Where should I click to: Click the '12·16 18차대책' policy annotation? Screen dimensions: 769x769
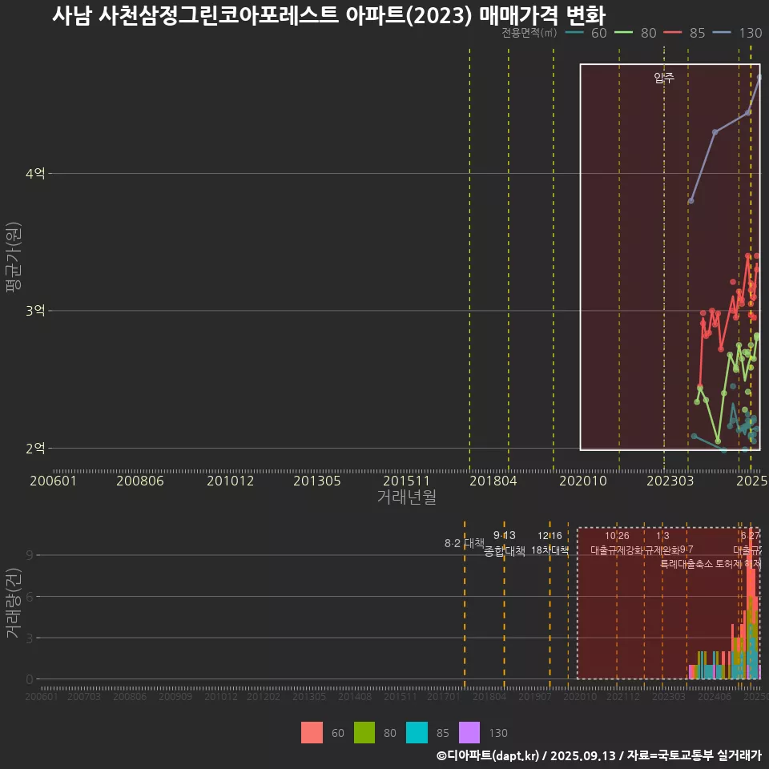[550, 543]
